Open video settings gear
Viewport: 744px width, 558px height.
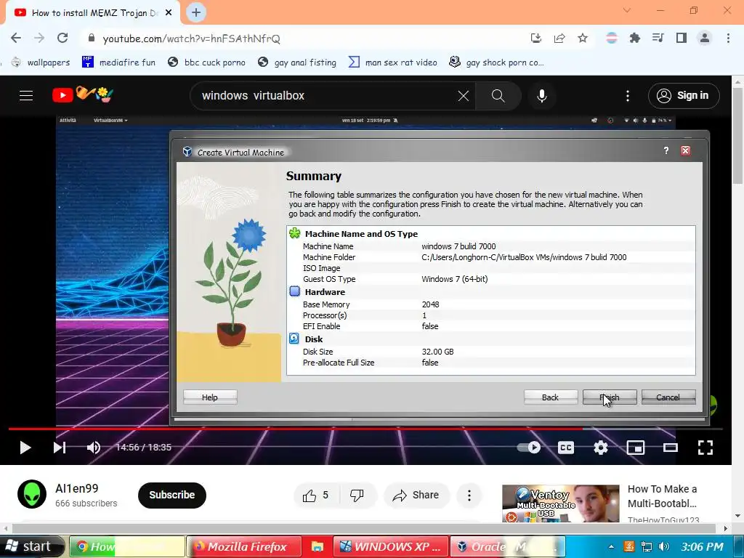coord(601,448)
